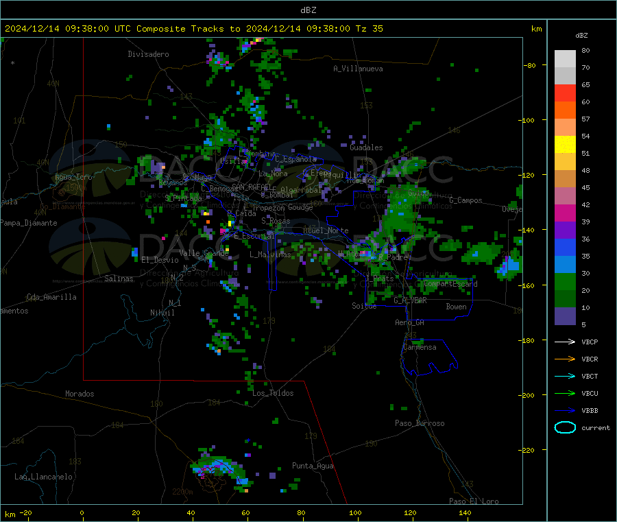Click the 'A_Villanueva' map label
Image resolution: width=617 pixels, height=522 pixels.
coord(358,69)
